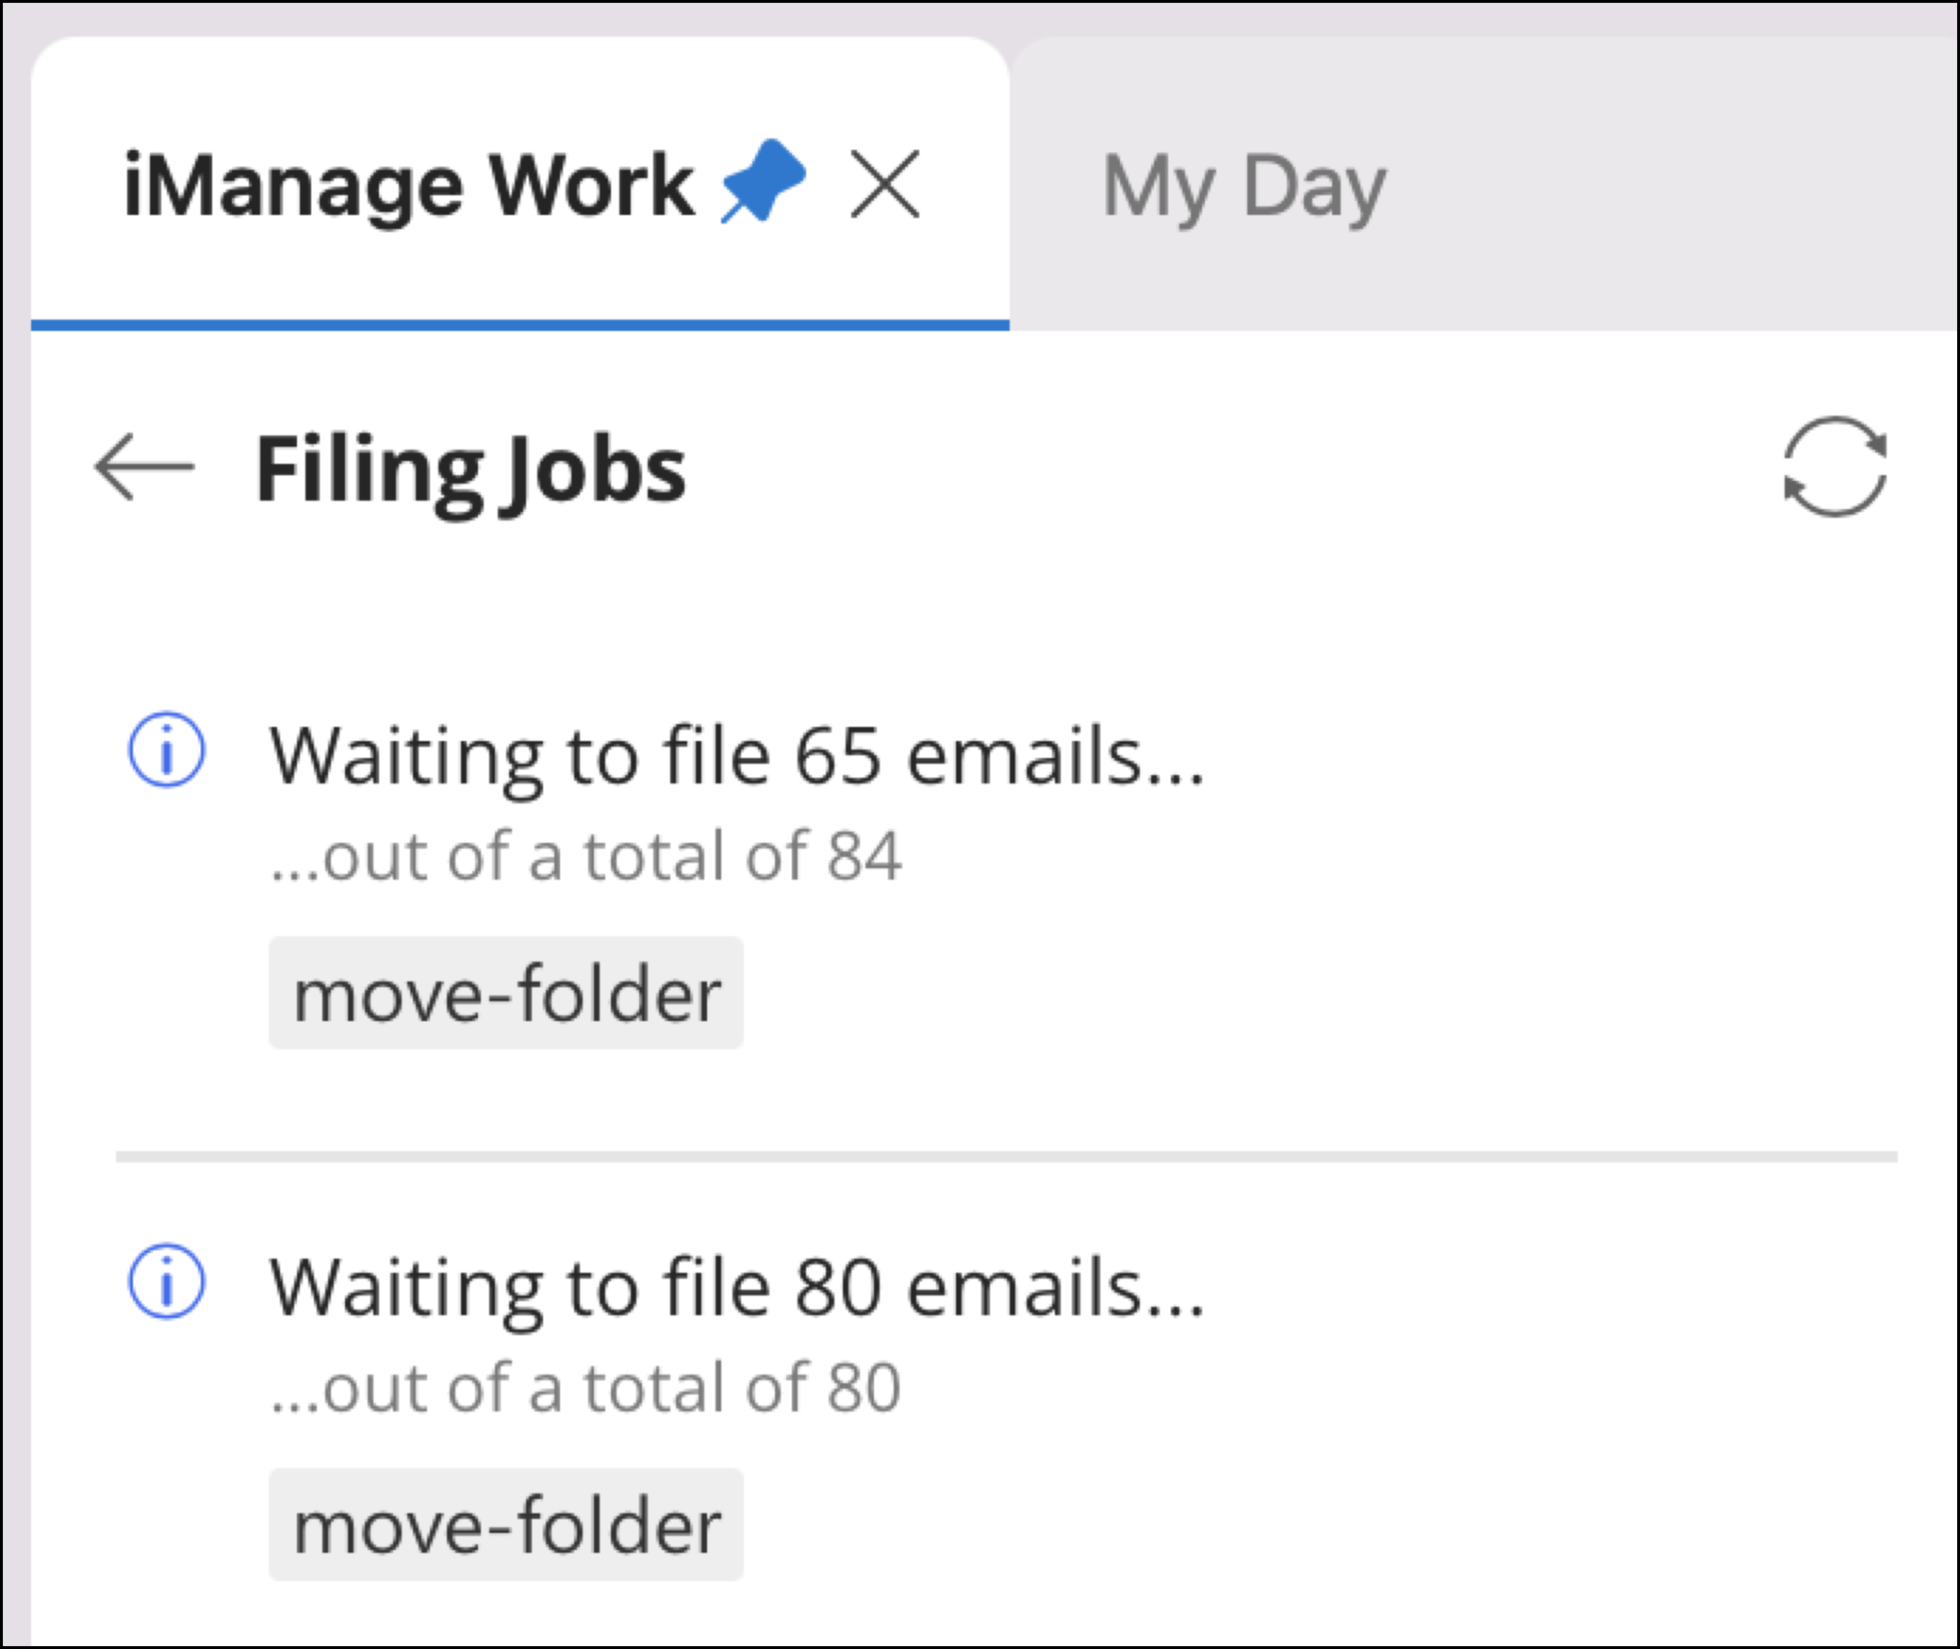Screen dimensions: 1960x1649
Task: Switch to the My Day tab
Action: tap(1243, 184)
